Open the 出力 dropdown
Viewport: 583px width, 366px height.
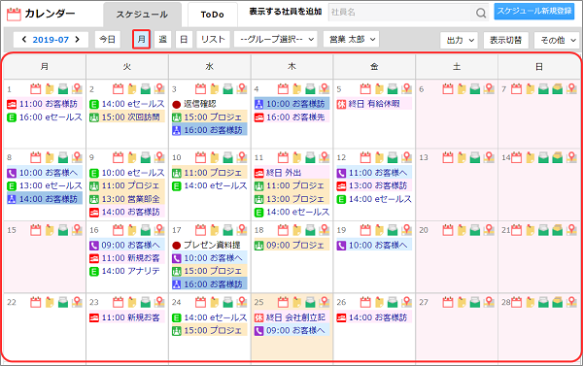tap(459, 40)
